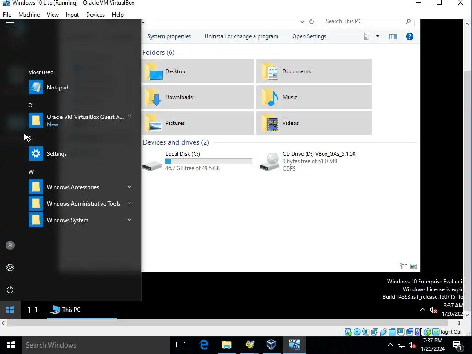Click the host 'Search Windows' box

(x=96, y=345)
